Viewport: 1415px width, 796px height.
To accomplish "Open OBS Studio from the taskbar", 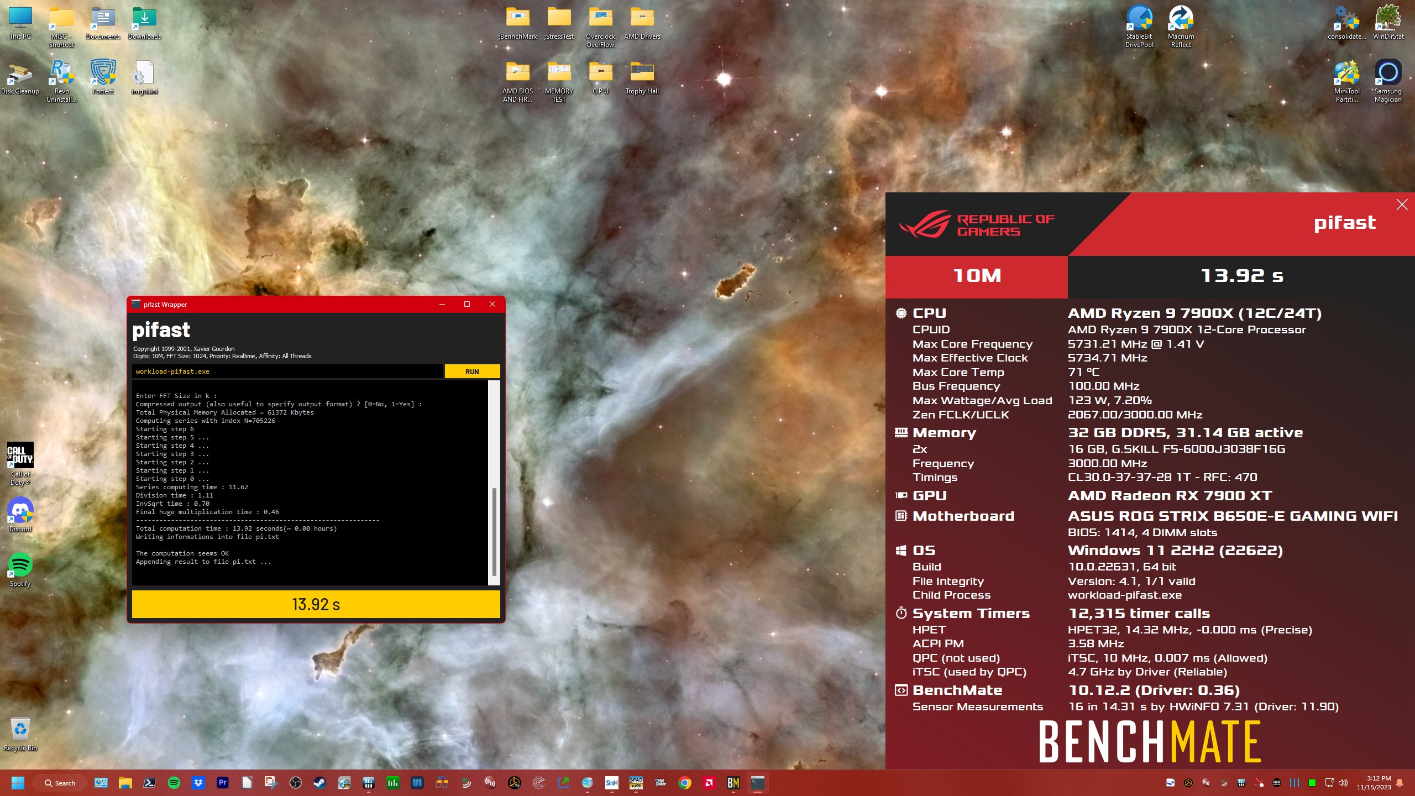I will point(296,783).
